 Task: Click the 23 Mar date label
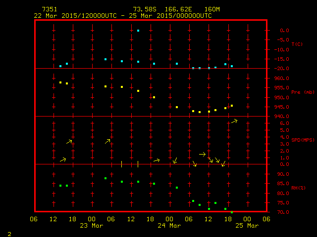tap(92, 226)
